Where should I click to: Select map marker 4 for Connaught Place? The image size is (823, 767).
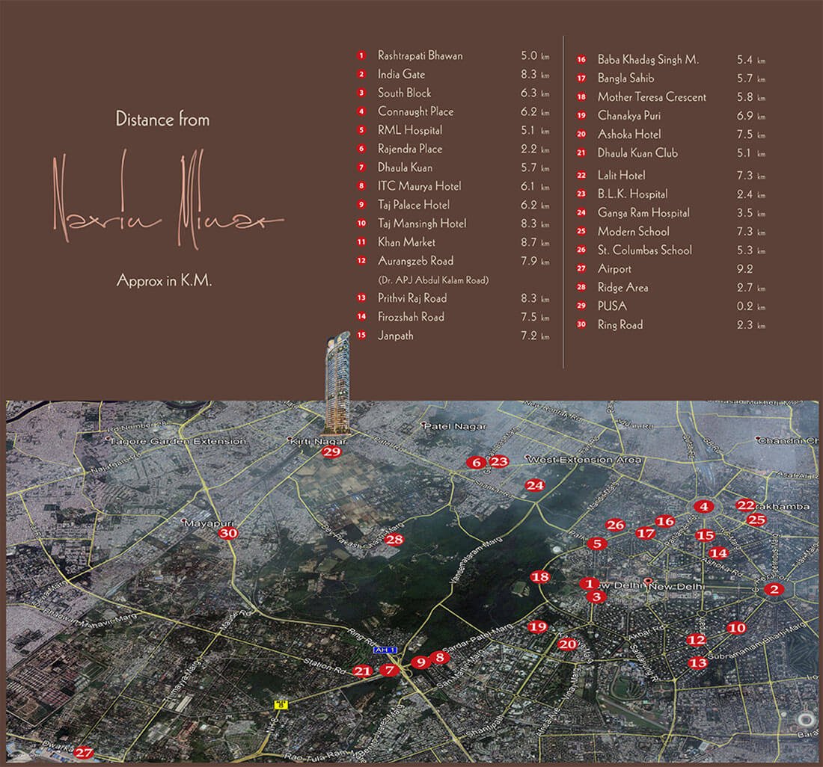coord(703,506)
